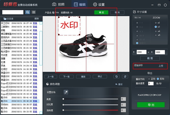Toggle the list view icon

pyautogui.click(x=34, y=12)
